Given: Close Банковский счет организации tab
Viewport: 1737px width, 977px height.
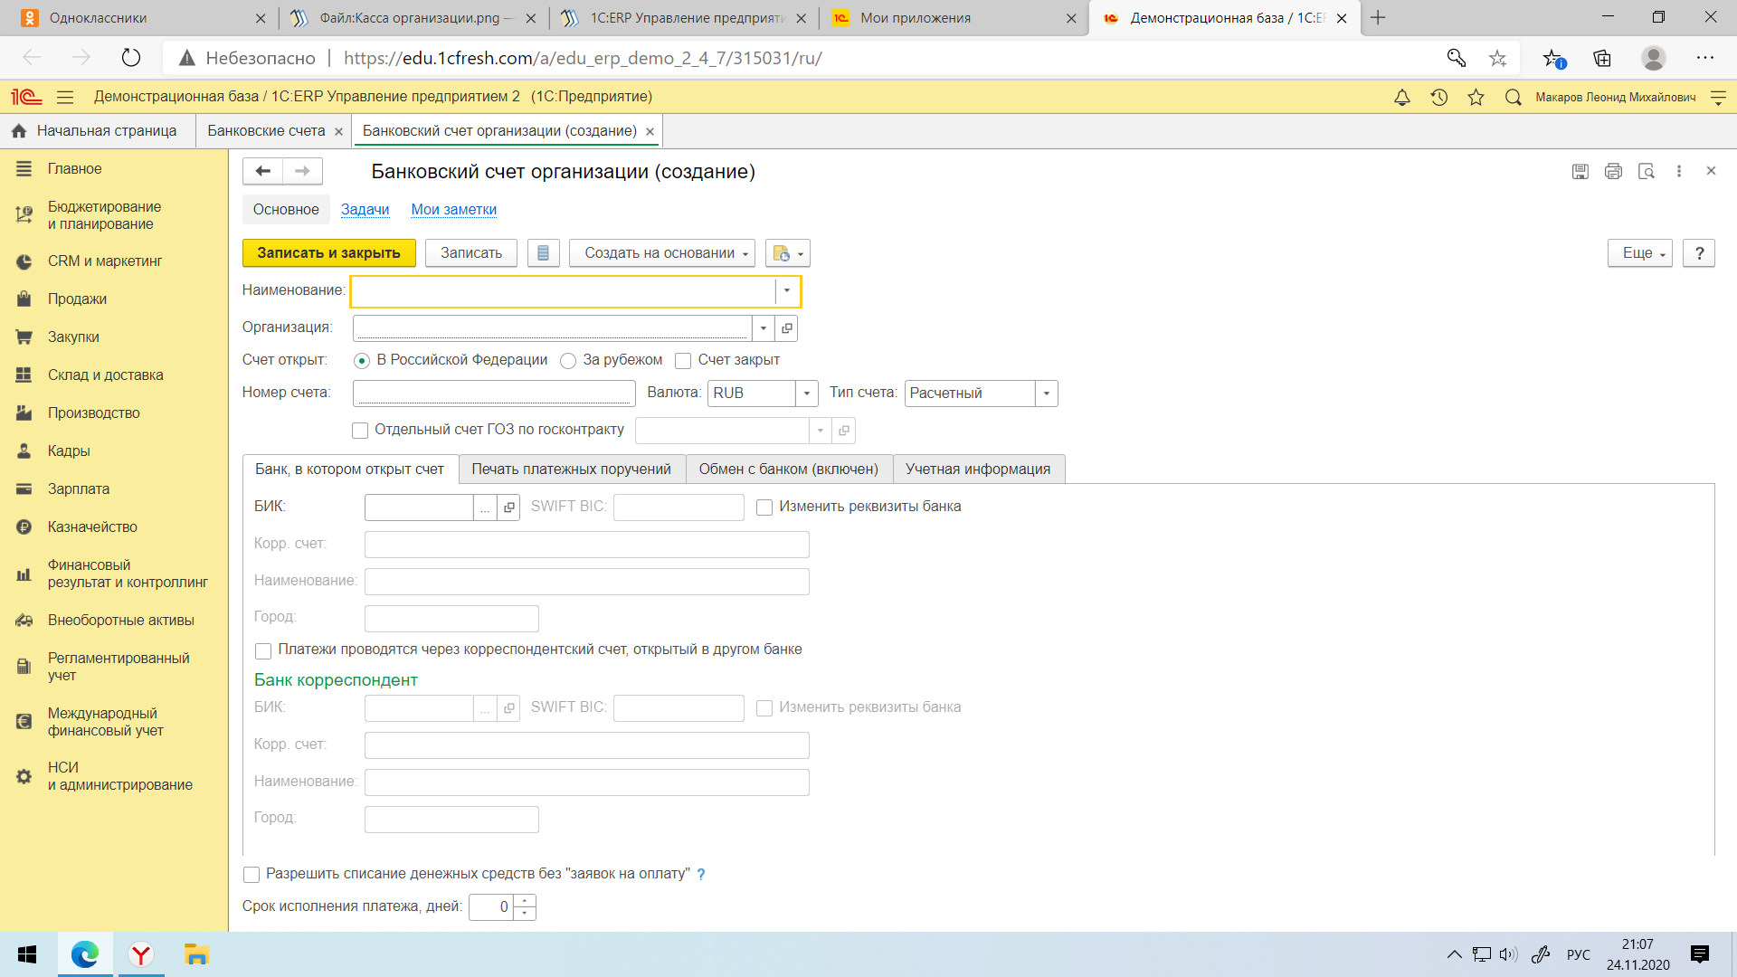Looking at the screenshot, I should pos(650,132).
